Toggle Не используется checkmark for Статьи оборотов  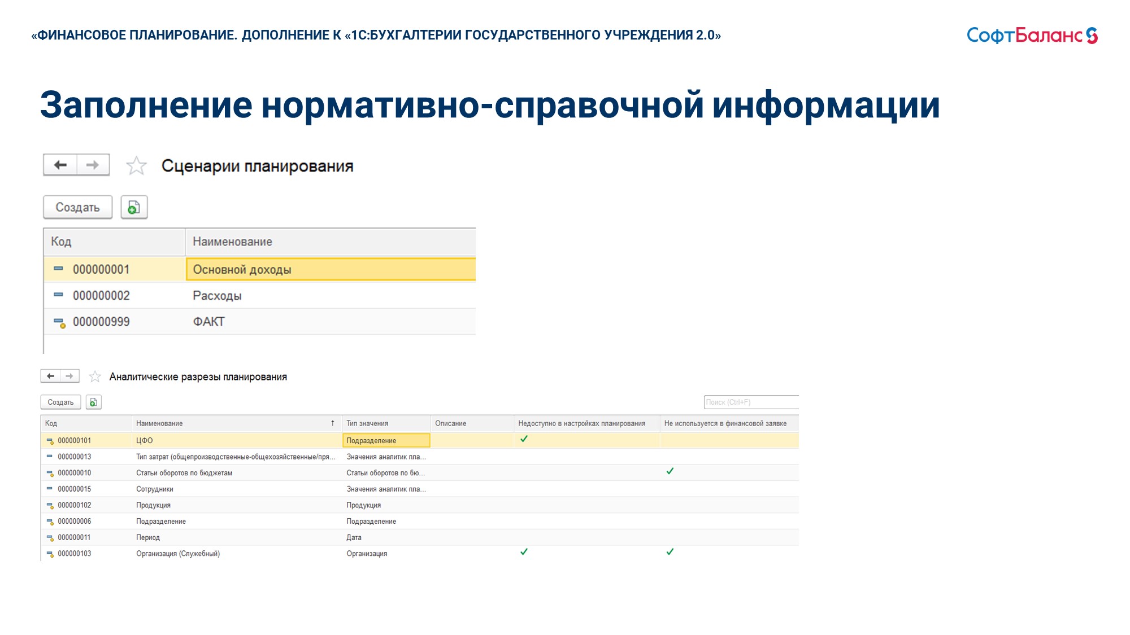(670, 471)
